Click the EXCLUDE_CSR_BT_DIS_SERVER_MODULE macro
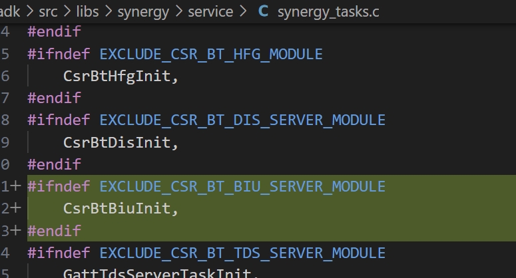 click(242, 120)
